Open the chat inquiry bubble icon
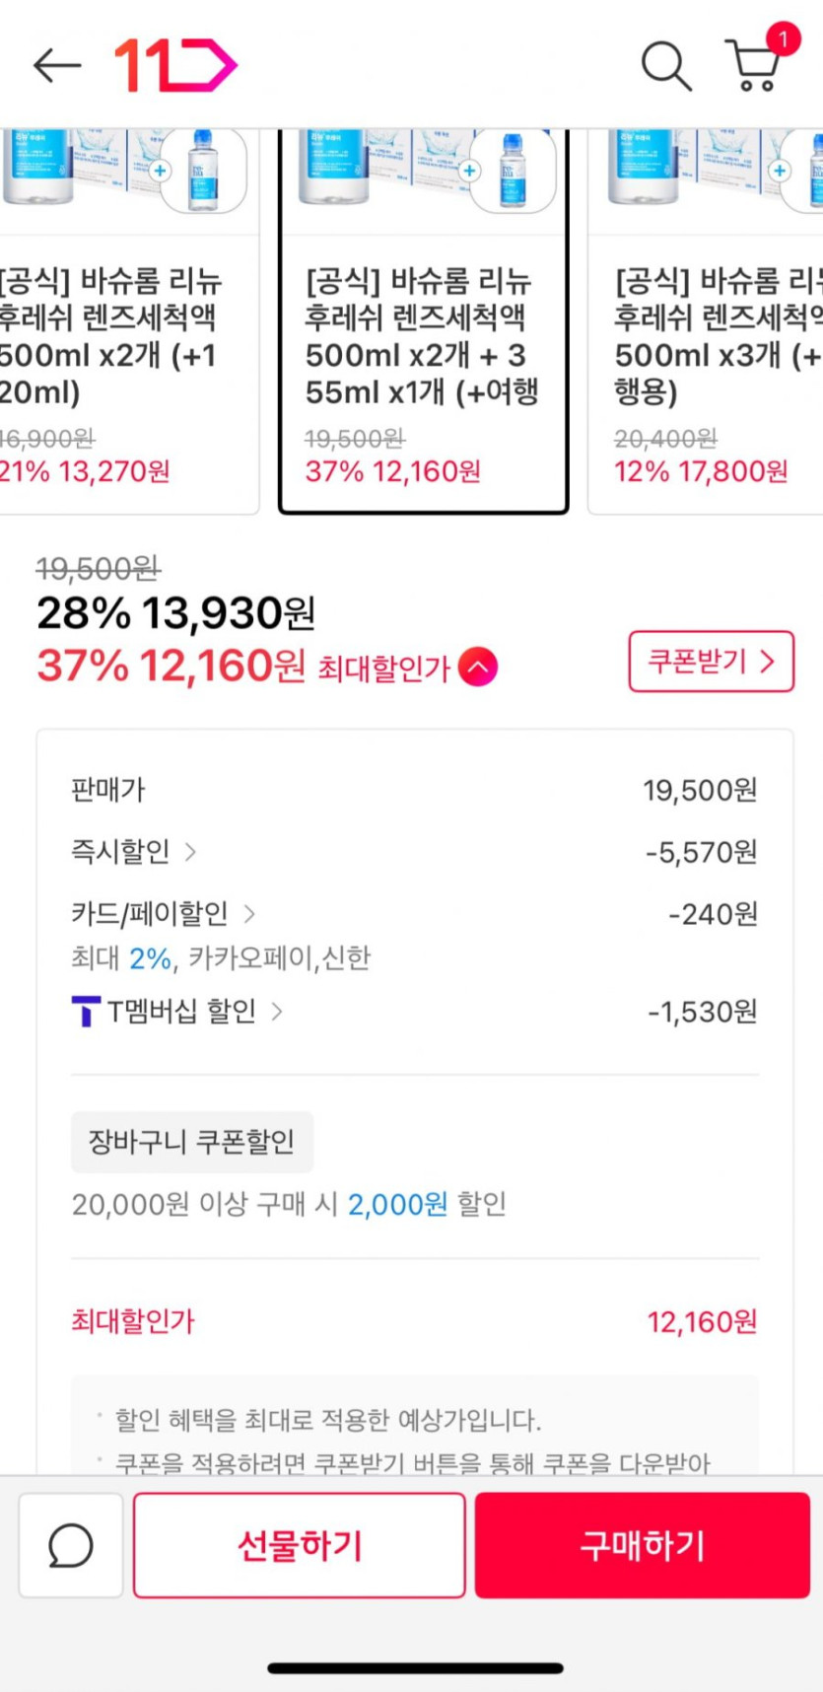 [x=71, y=1545]
